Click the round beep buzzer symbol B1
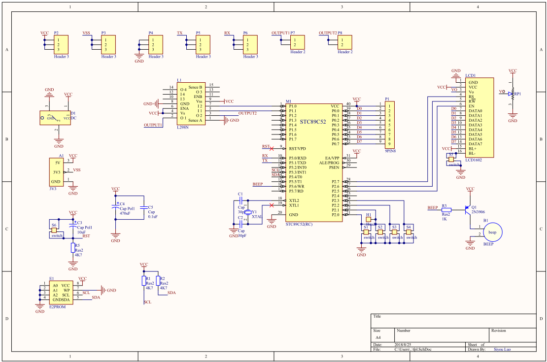547x362 pixels. pyautogui.click(x=492, y=232)
